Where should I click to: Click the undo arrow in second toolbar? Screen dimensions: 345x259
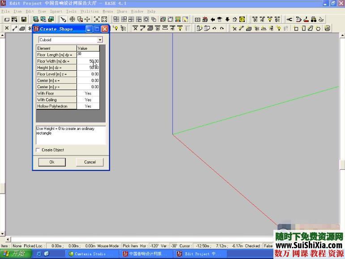pos(215,28)
